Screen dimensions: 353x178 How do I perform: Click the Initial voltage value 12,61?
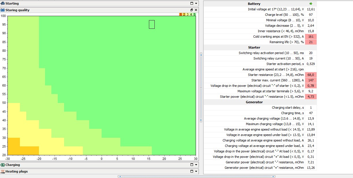pyautogui.click(x=311, y=9)
